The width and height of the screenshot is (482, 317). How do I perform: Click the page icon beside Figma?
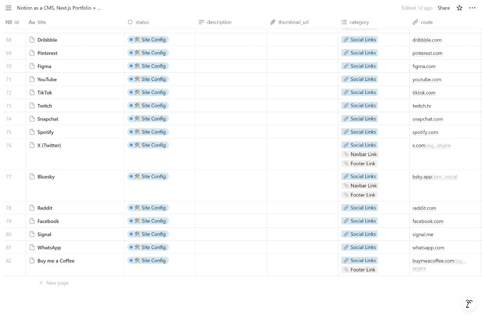point(32,66)
